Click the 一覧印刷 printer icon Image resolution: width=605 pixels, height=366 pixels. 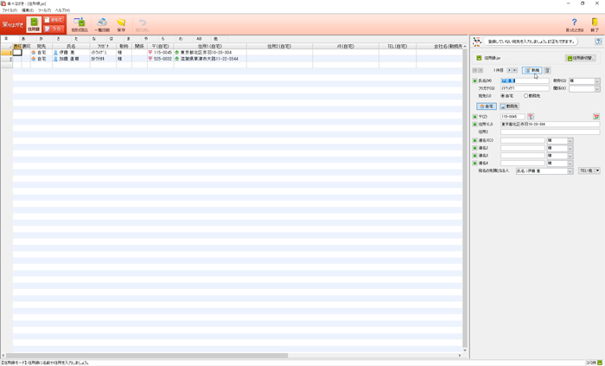[x=101, y=24]
